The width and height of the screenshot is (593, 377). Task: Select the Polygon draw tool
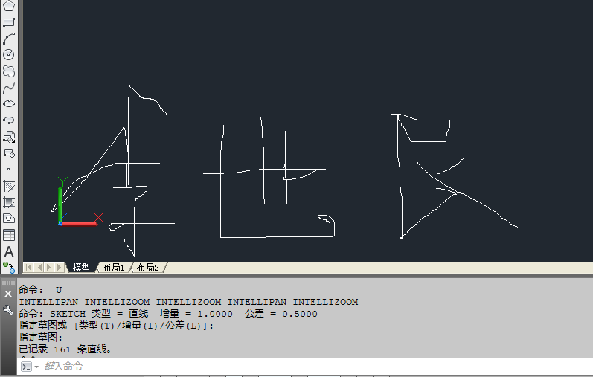(9, 6)
